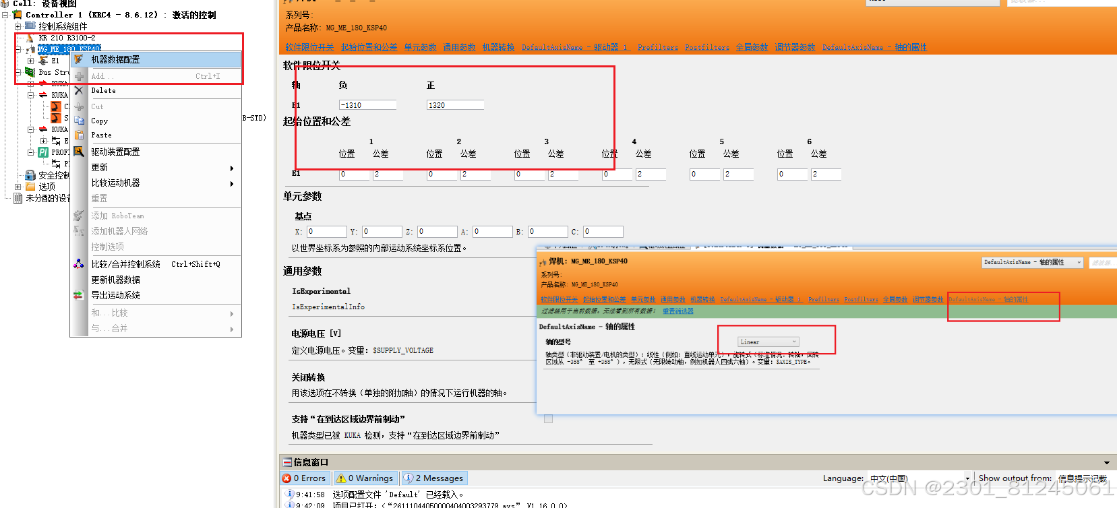Click the copy pages icon beside Copy
The width and height of the screenshot is (1117, 508).
tap(79, 121)
